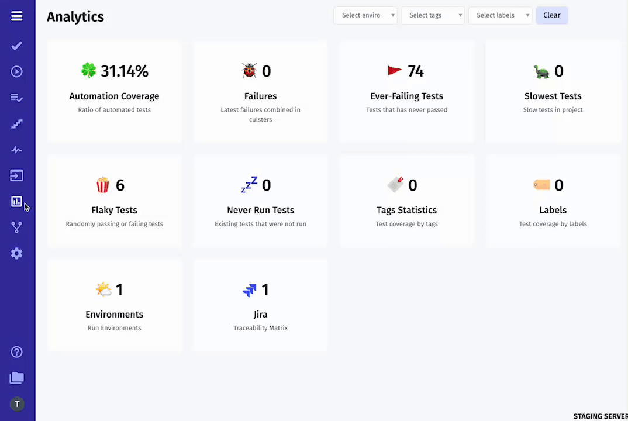
Task: Open the Labels report title
Action: [553, 210]
